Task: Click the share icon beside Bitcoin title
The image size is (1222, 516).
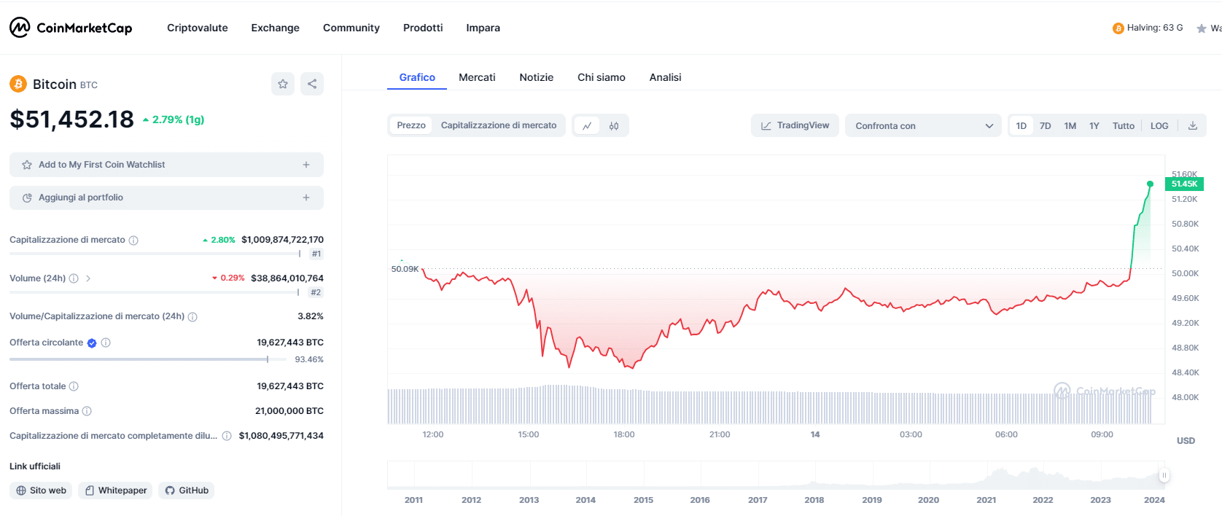Action: 312,84
